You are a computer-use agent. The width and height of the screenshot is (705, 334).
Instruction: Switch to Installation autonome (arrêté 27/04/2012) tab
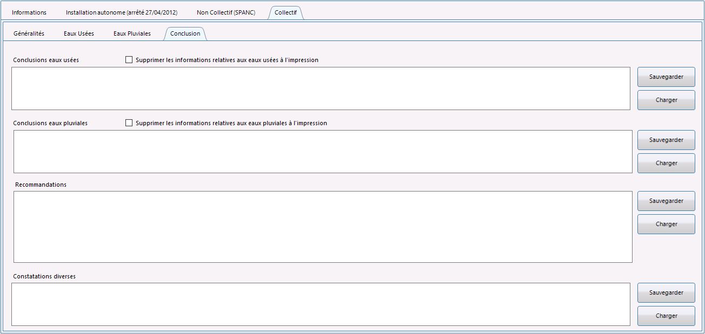coord(122,12)
